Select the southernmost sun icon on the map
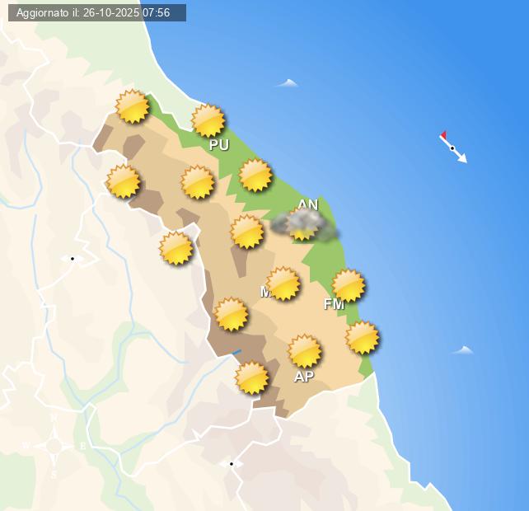 pos(252,377)
